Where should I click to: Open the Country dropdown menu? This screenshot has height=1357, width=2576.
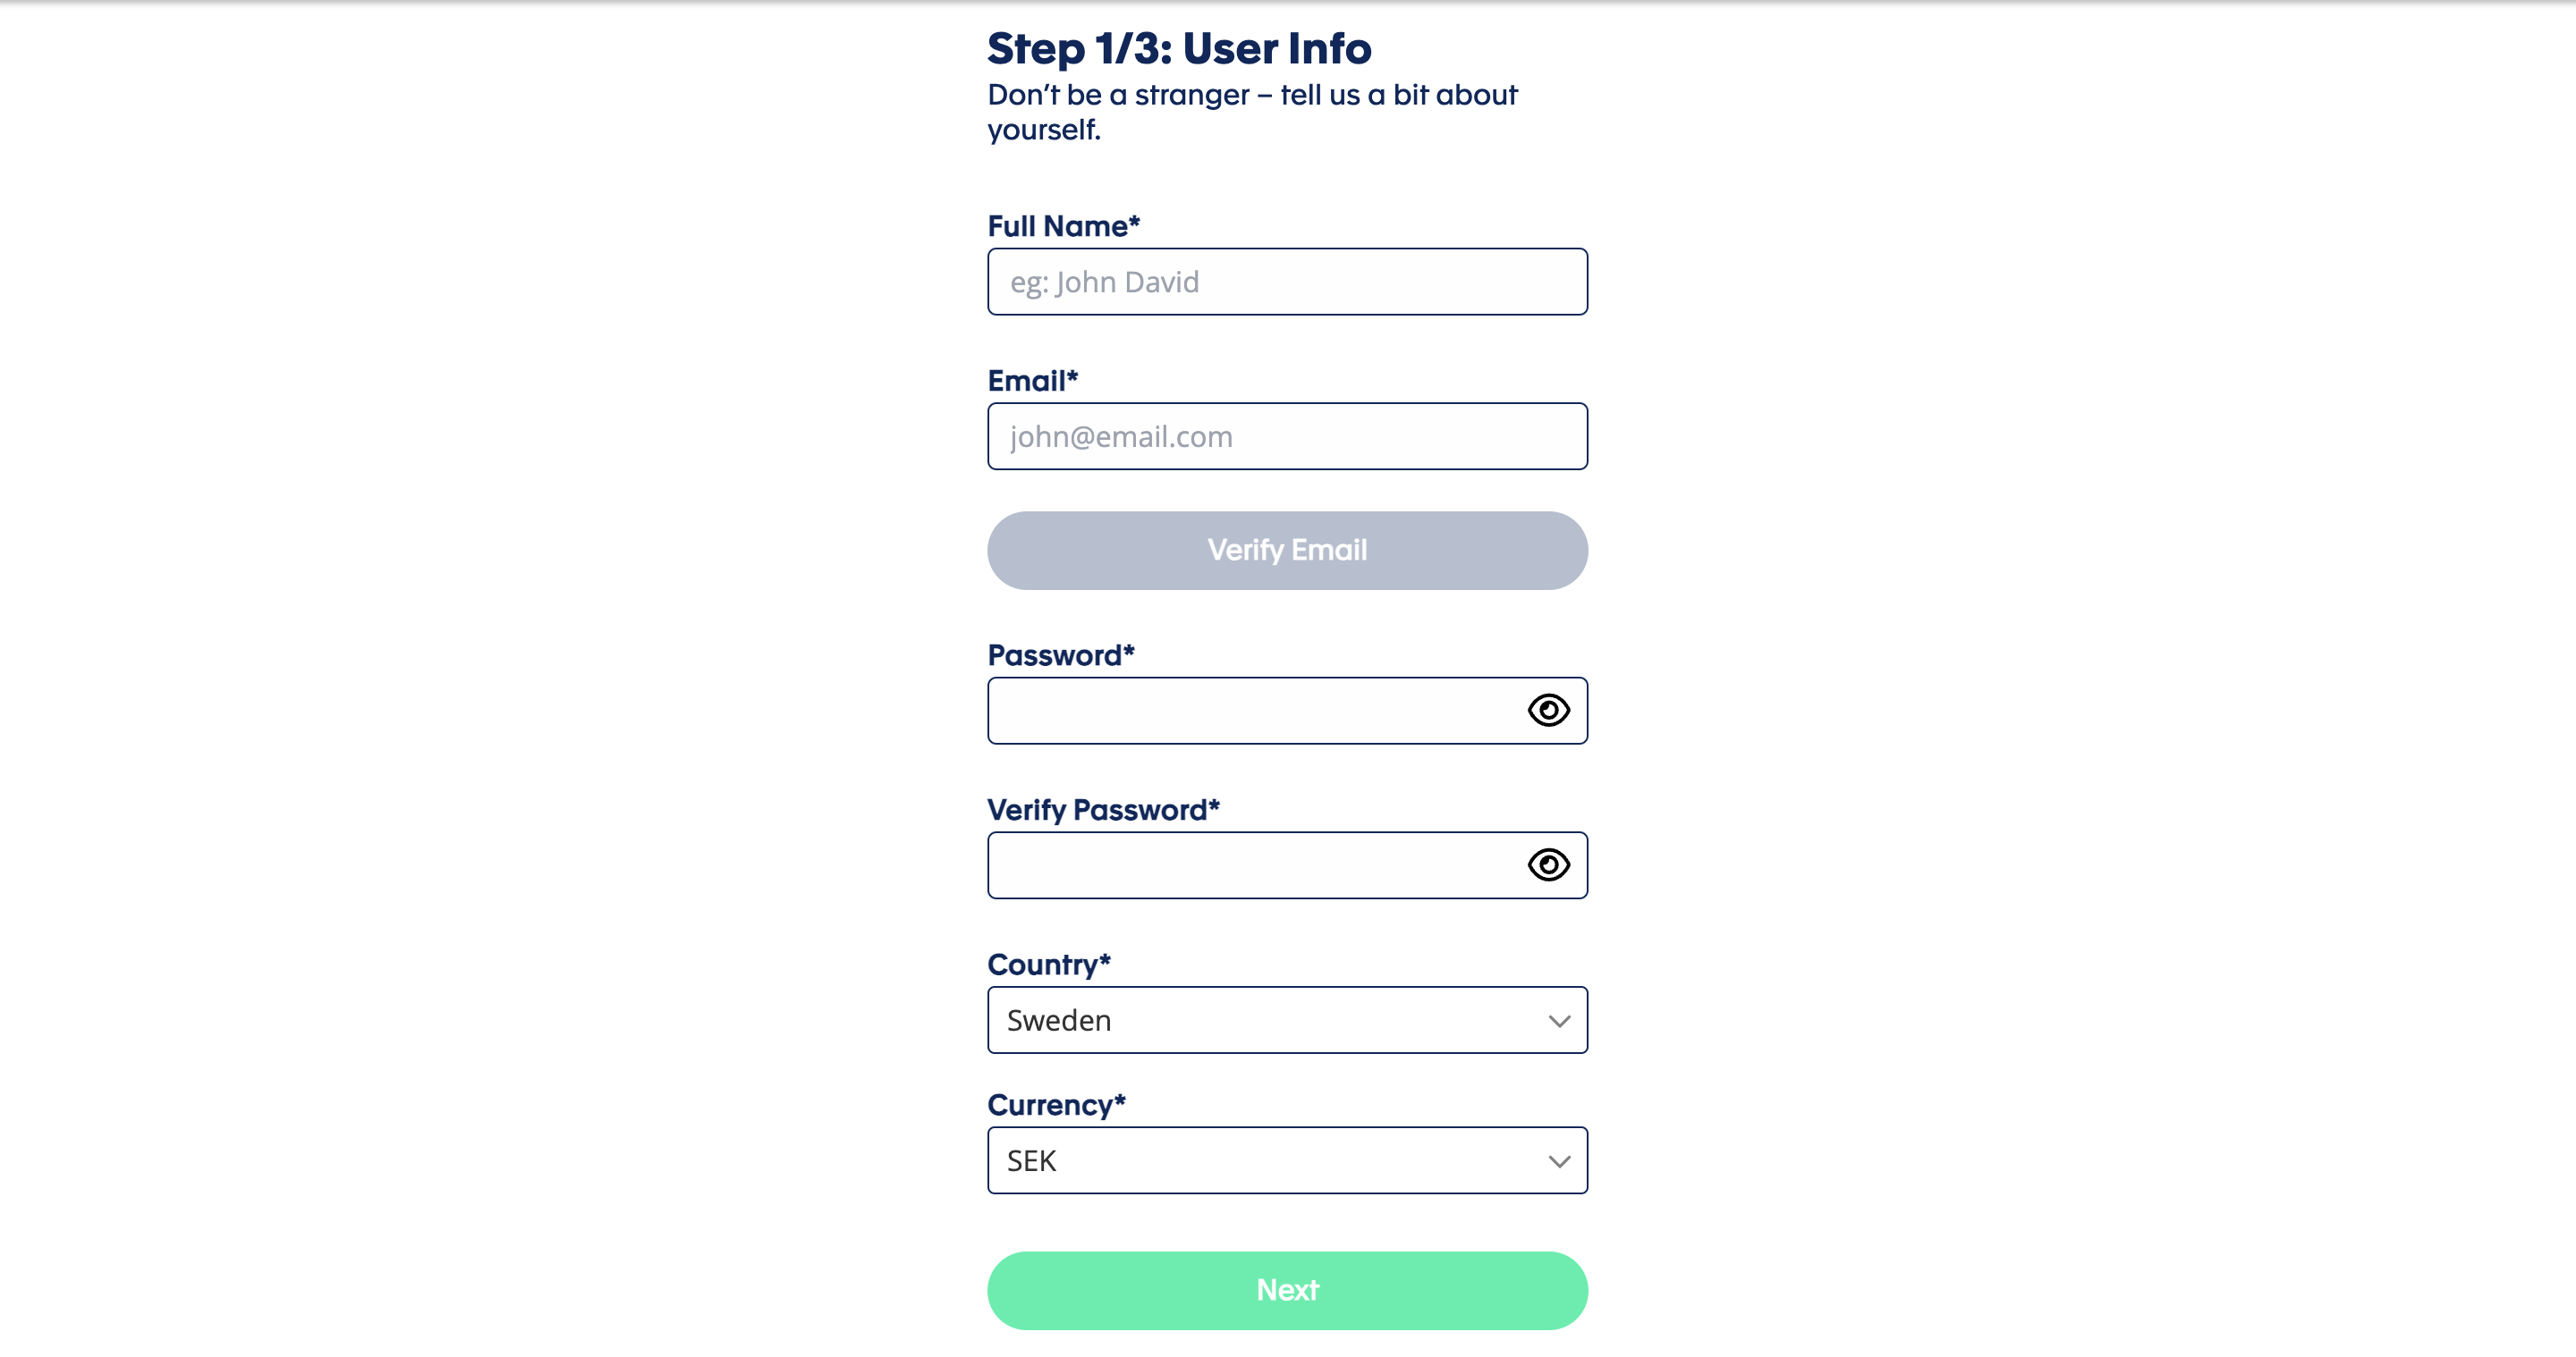pos(1286,1020)
